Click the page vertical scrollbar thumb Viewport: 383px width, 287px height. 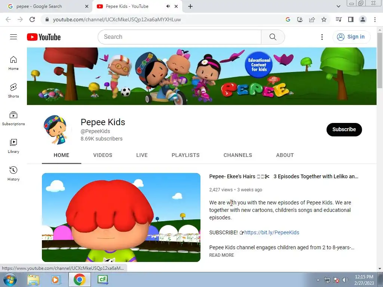[380, 60]
